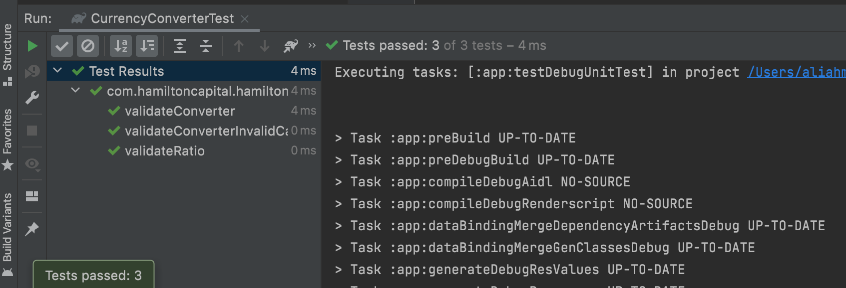
Task: Sort tests alphabetically
Action: coord(121,46)
